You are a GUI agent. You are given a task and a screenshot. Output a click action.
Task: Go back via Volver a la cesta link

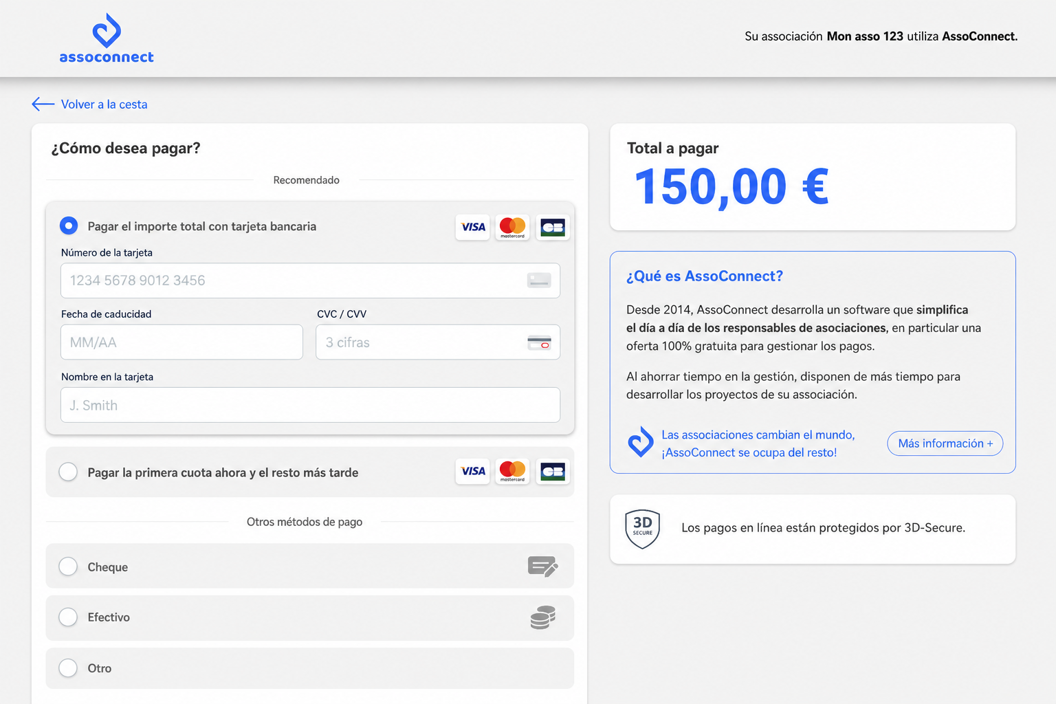104,104
